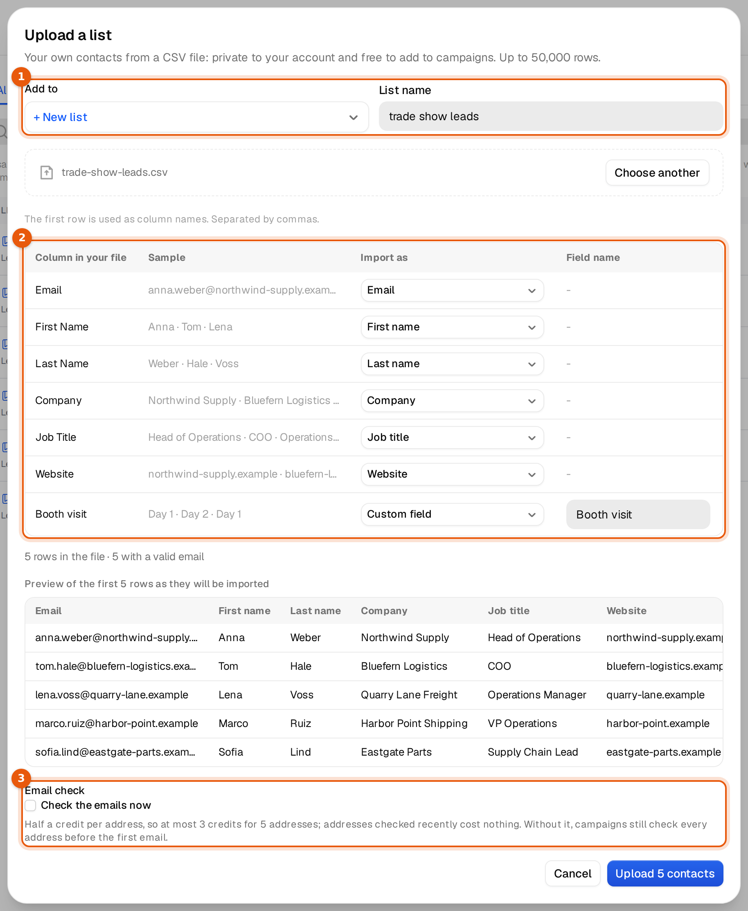Open the Import as dropdown for Last Name
748x911 pixels.
pos(452,364)
